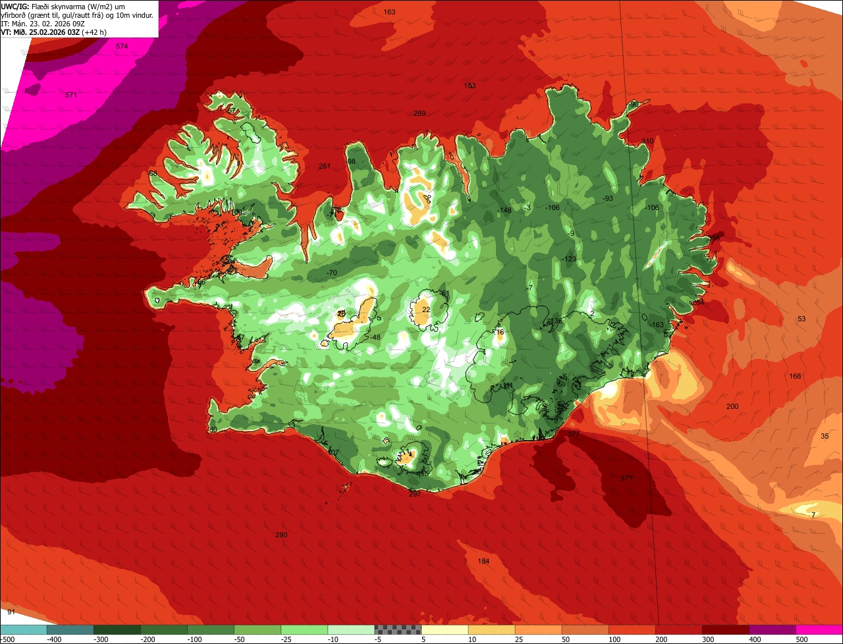
Task: Select the legend swatch between 400 and 500
Action: point(772,630)
